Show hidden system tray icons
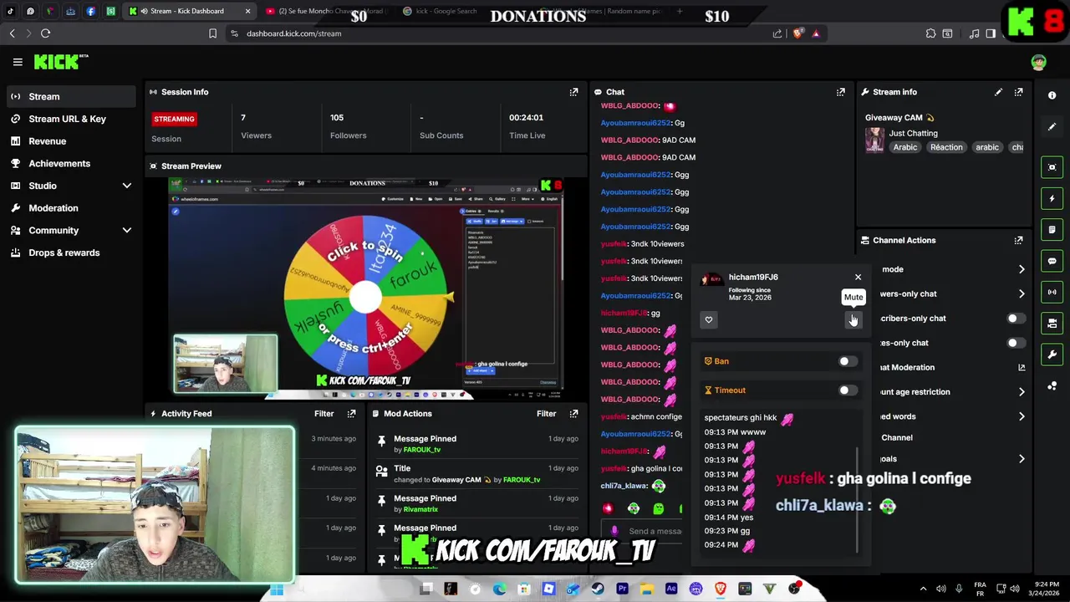Image resolution: width=1070 pixels, height=602 pixels. point(923,589)
